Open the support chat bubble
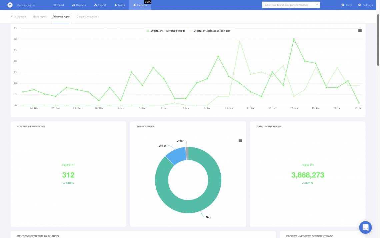380x238 pixels. point(365,227)
